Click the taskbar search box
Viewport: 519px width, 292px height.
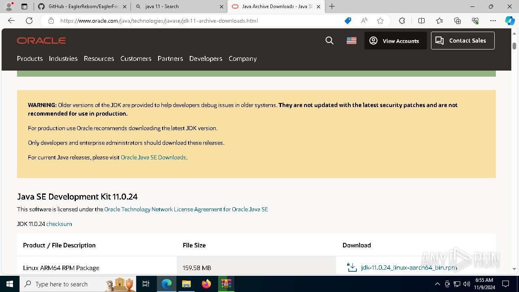tap(78, 284)
